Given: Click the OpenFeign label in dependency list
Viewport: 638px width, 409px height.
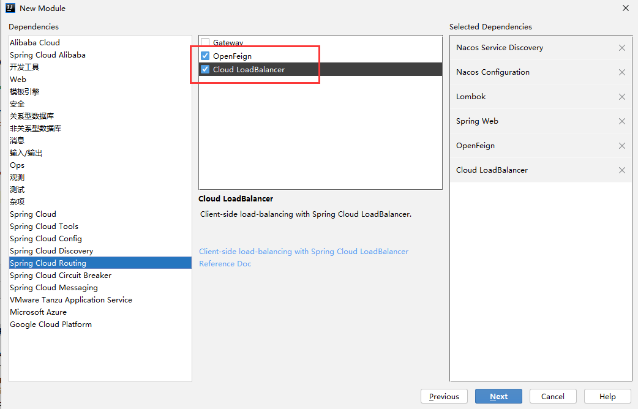Looking at the screenshot, I should (232, 56).
